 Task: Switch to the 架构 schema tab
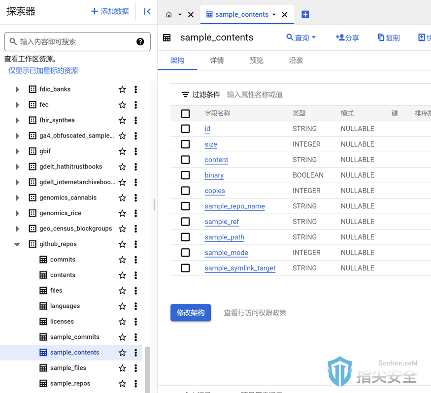[x=177, y=61]
